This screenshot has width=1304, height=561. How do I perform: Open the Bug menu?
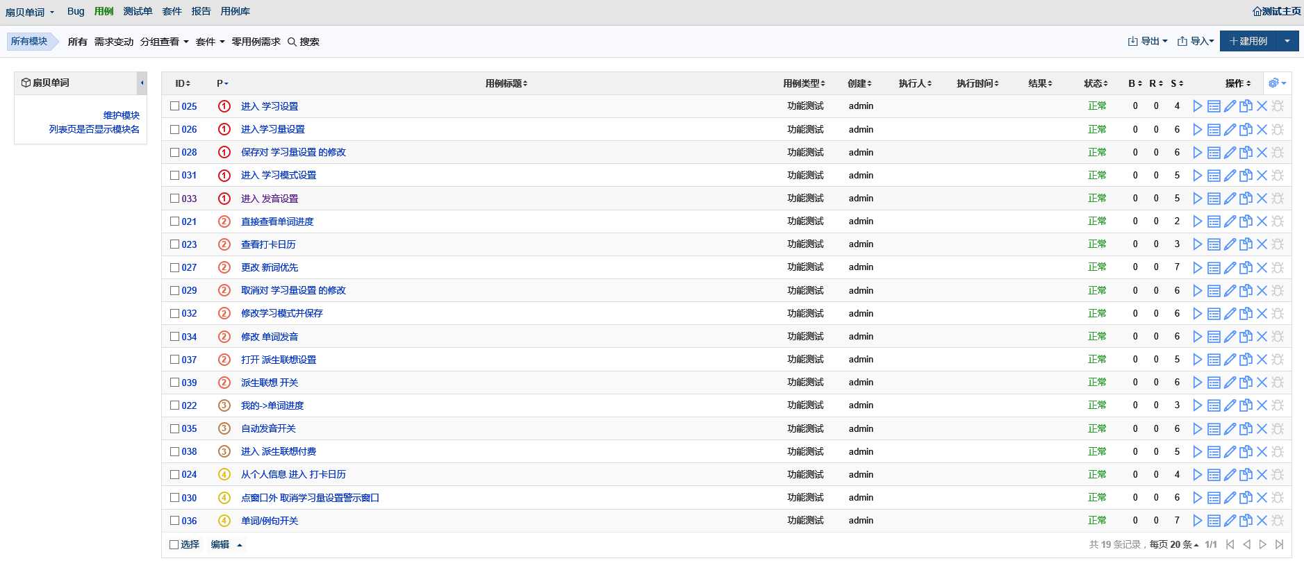(76, 11)
